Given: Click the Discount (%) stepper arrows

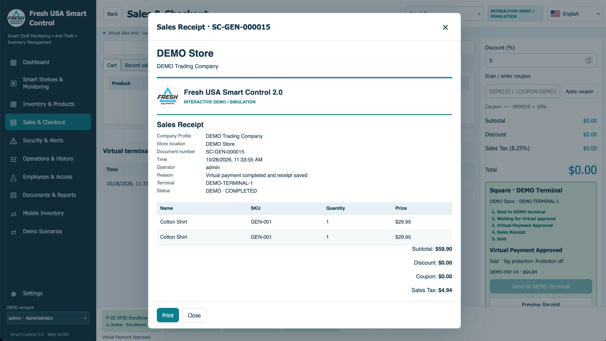Looking at the screenshot, I should tap(589, 60).
